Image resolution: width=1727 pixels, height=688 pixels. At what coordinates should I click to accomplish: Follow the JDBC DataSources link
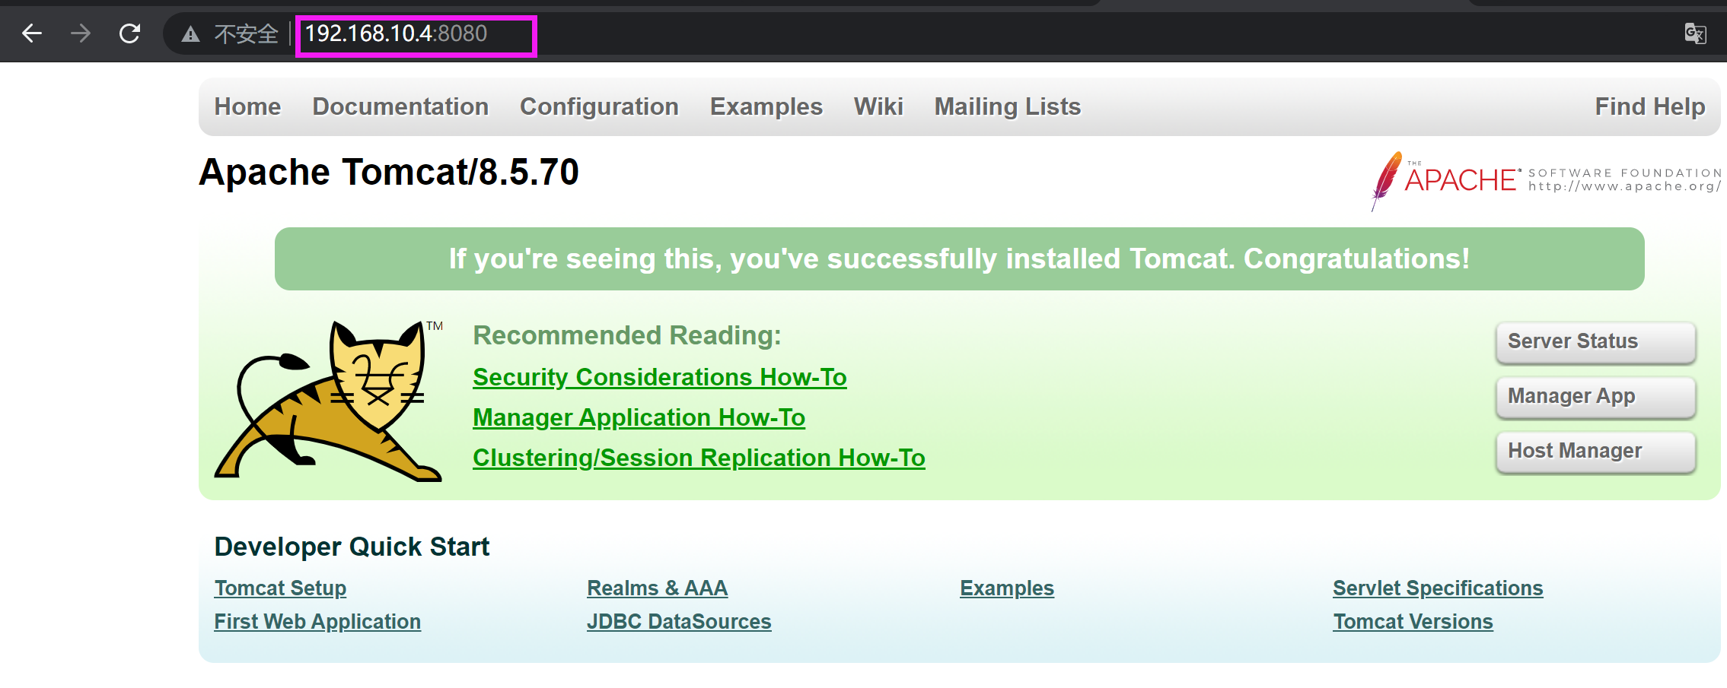679,621
